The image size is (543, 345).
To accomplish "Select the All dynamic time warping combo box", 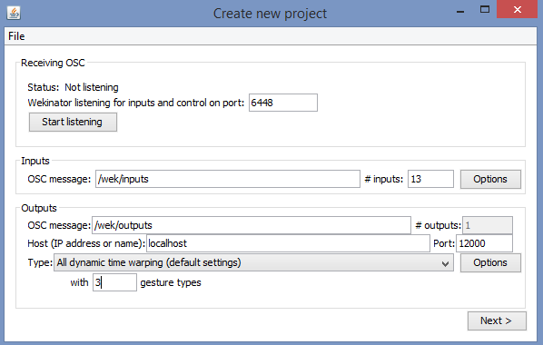I will pyautogui.click(x=253, y=262).
